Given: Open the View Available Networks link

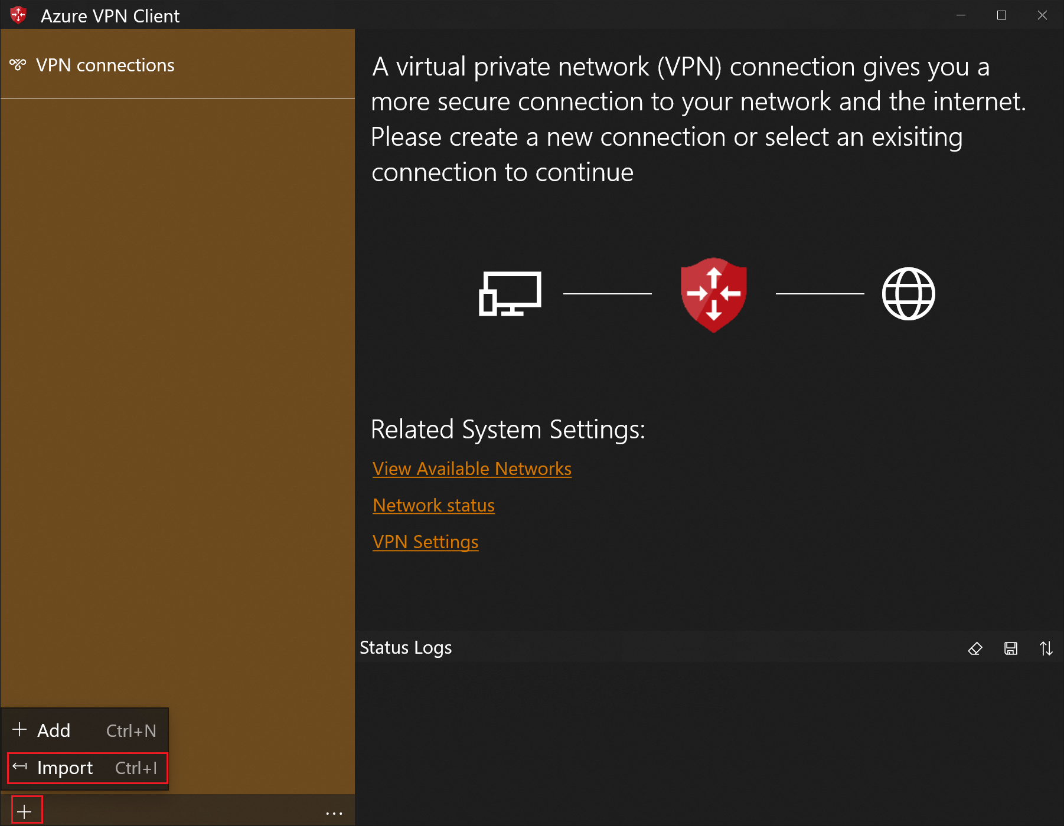Looking at the screenshot, I should pyautogui.click(x=472, y=468).
